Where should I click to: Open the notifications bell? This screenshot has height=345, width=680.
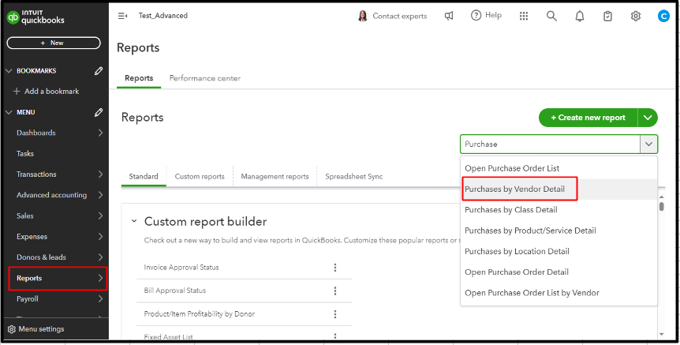click(x=581, y=16)
